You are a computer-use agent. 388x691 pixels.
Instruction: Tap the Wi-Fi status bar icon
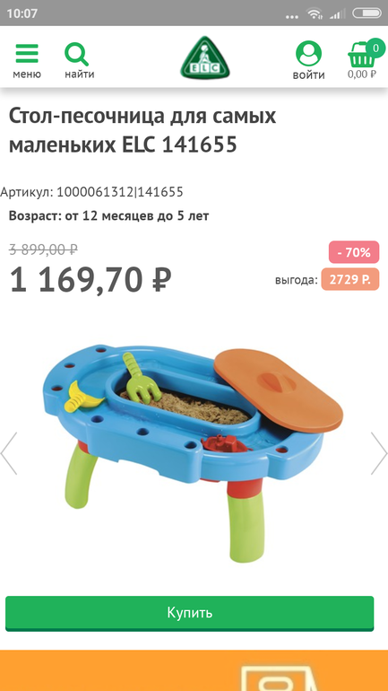tap(315, 13)
